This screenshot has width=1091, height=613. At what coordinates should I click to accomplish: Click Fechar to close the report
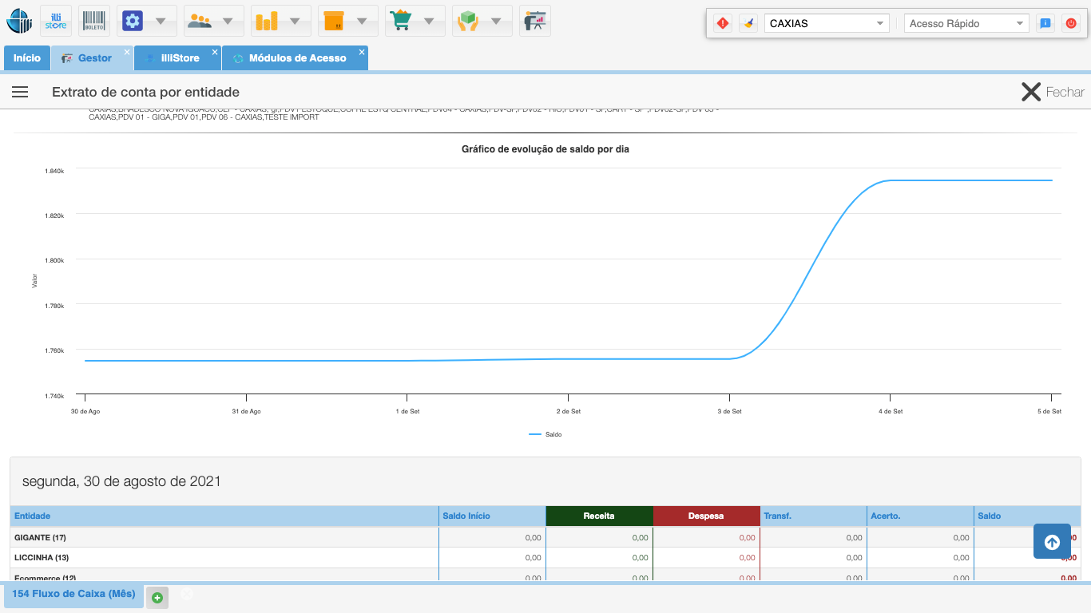click(x=1053, y=92)
